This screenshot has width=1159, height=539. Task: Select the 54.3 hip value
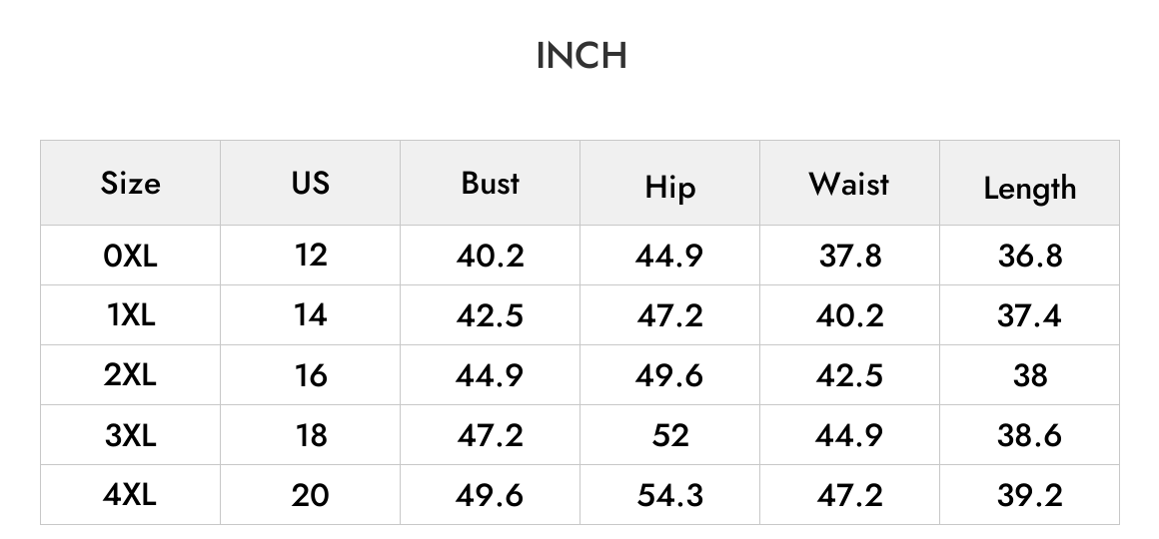point(669,495)
